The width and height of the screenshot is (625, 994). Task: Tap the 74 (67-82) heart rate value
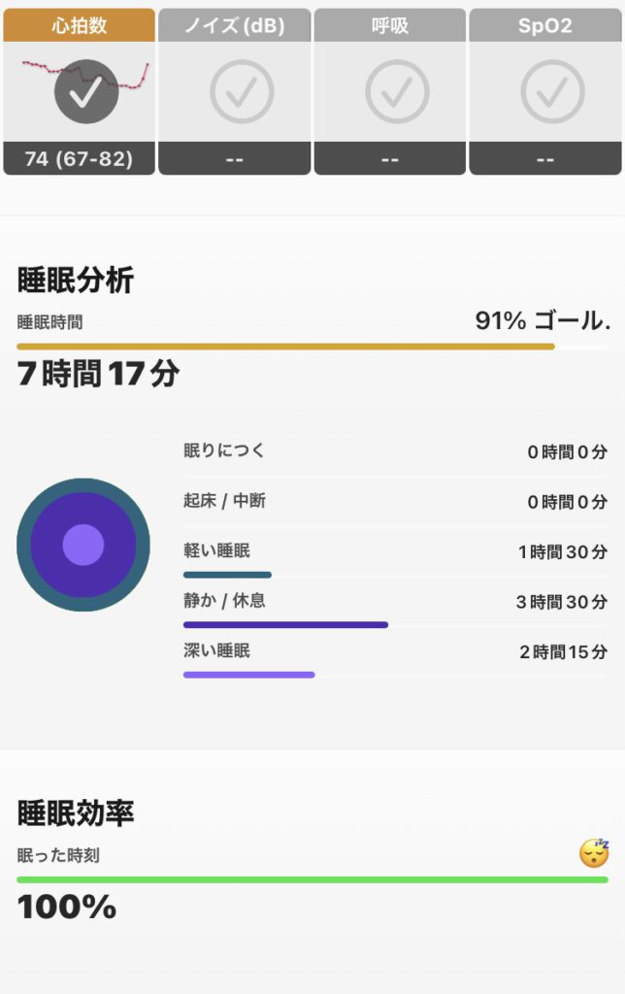tap(80, 158)
